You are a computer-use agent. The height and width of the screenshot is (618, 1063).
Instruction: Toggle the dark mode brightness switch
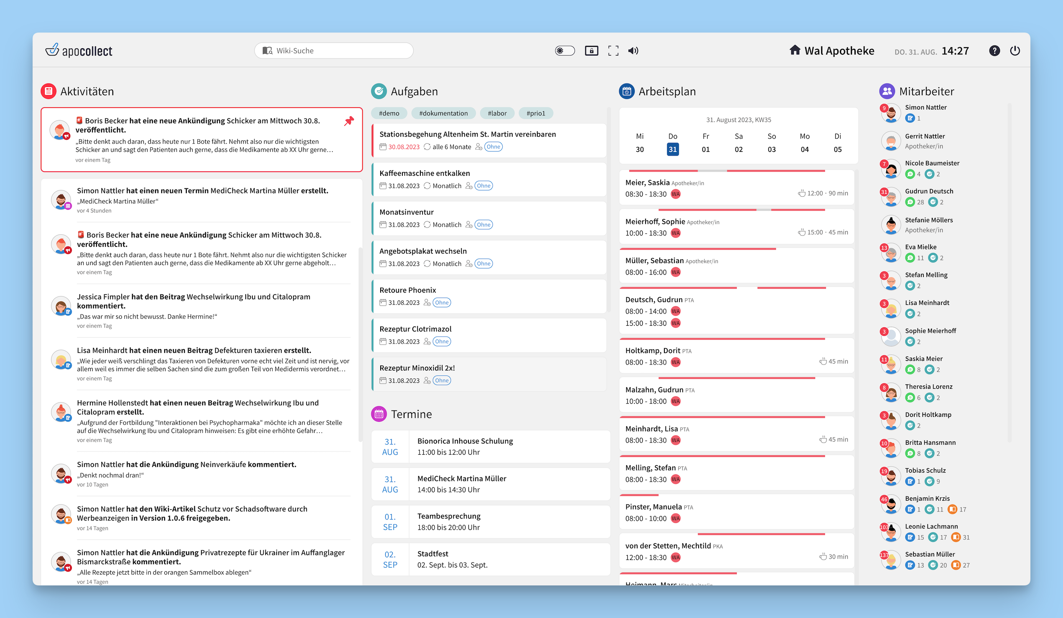(565, 51)
